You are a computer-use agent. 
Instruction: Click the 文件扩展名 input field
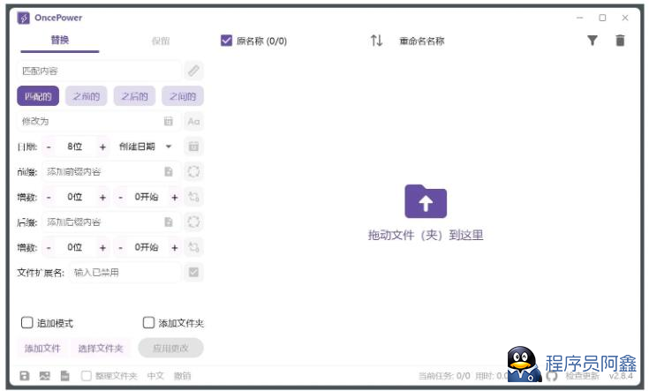pos(125,272)
